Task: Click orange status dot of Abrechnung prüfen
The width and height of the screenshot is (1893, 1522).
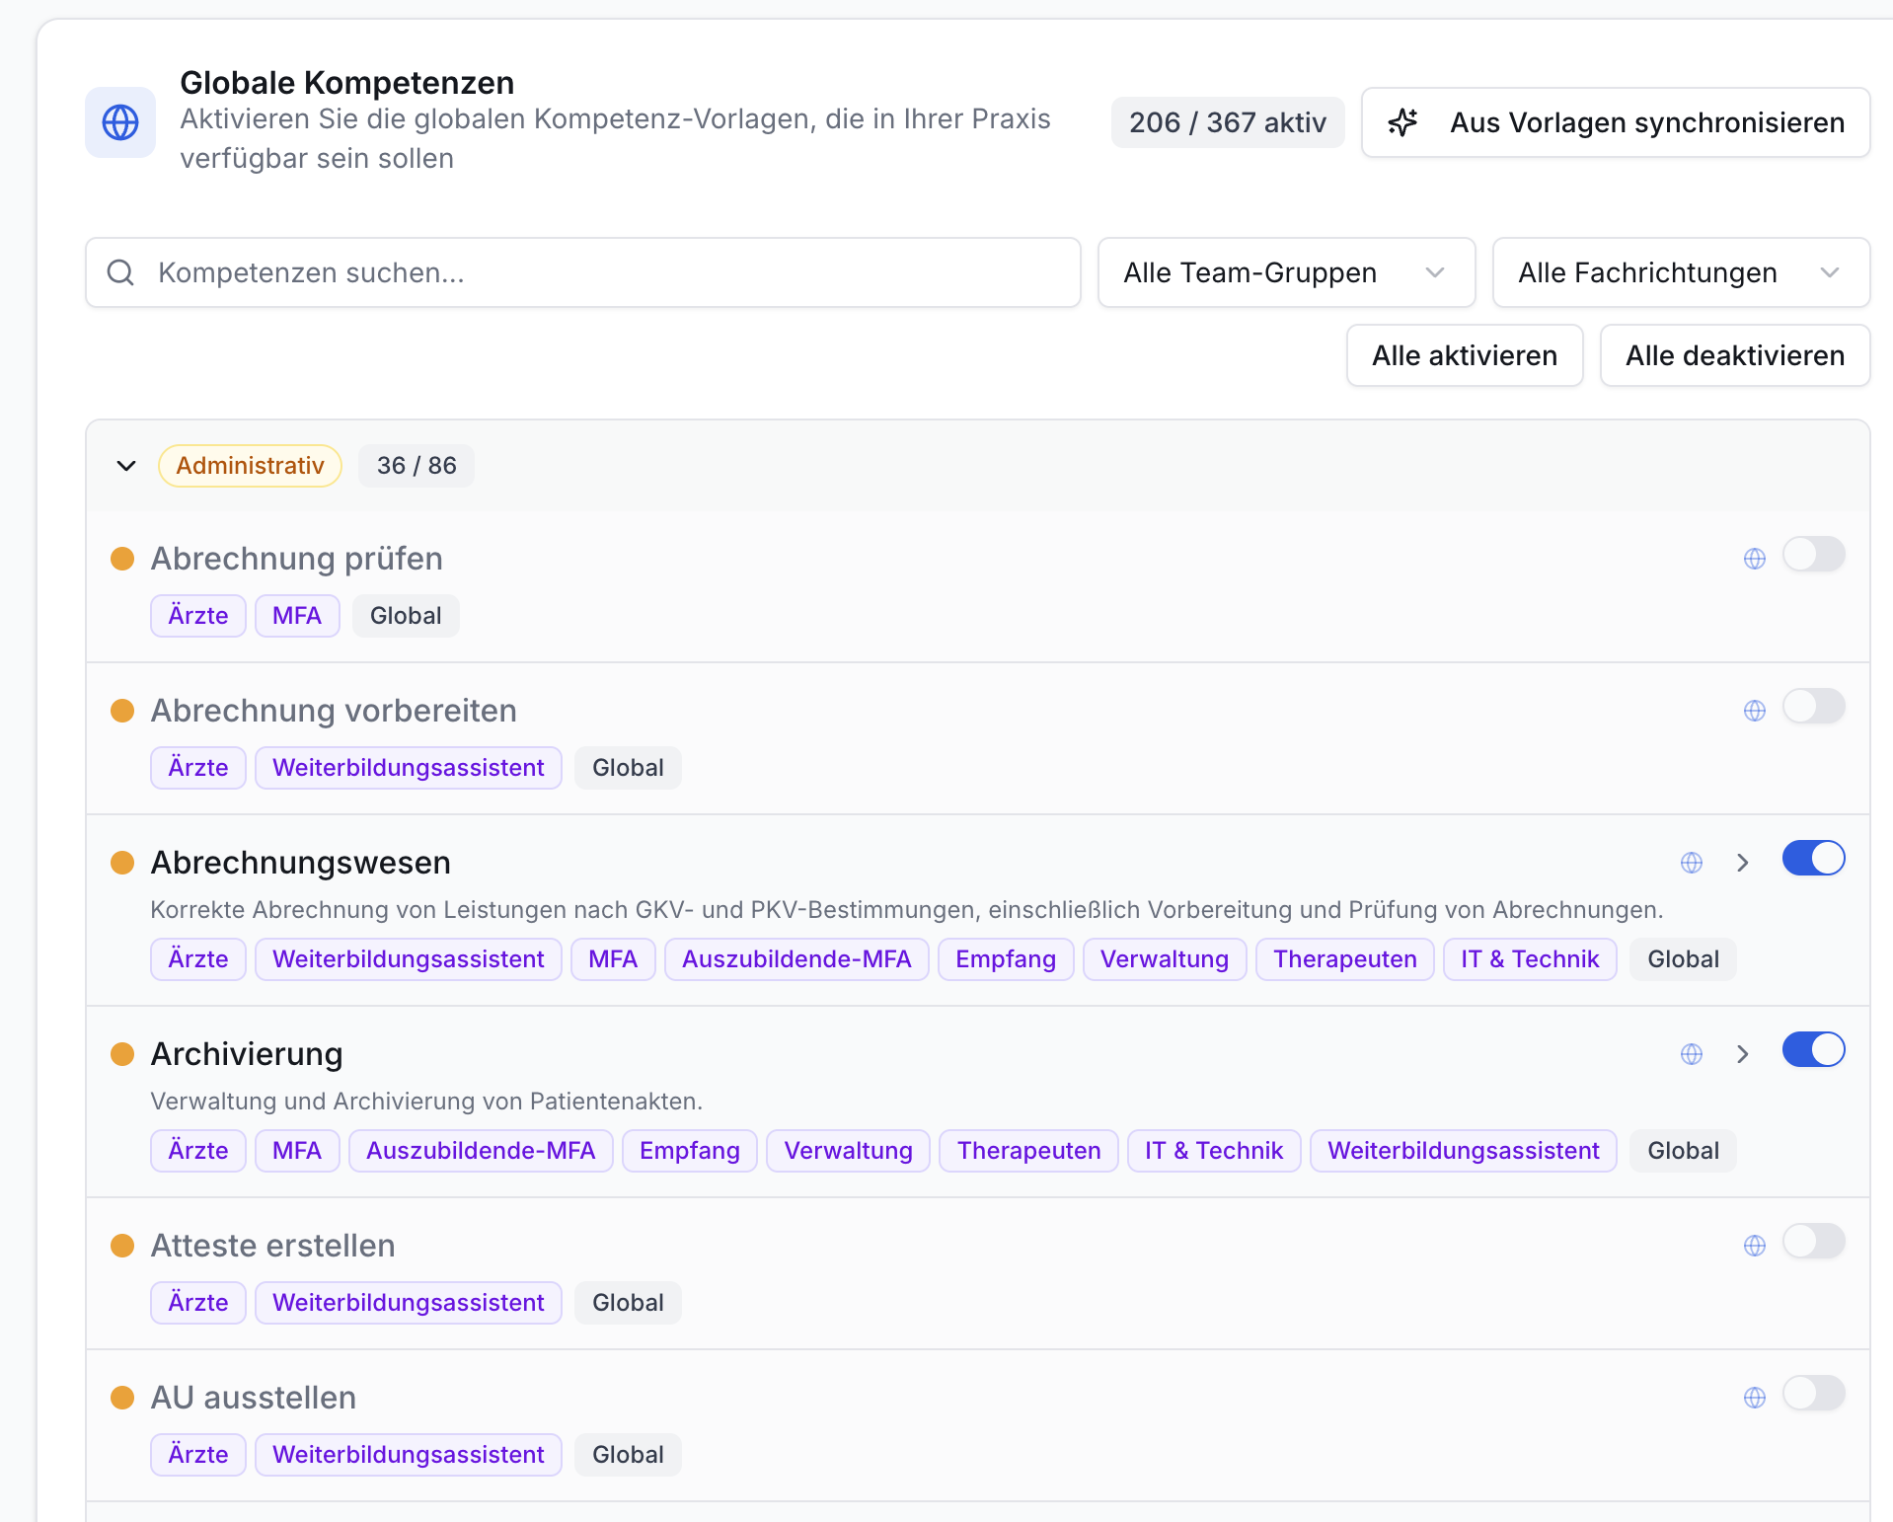Action: [122, 559]
